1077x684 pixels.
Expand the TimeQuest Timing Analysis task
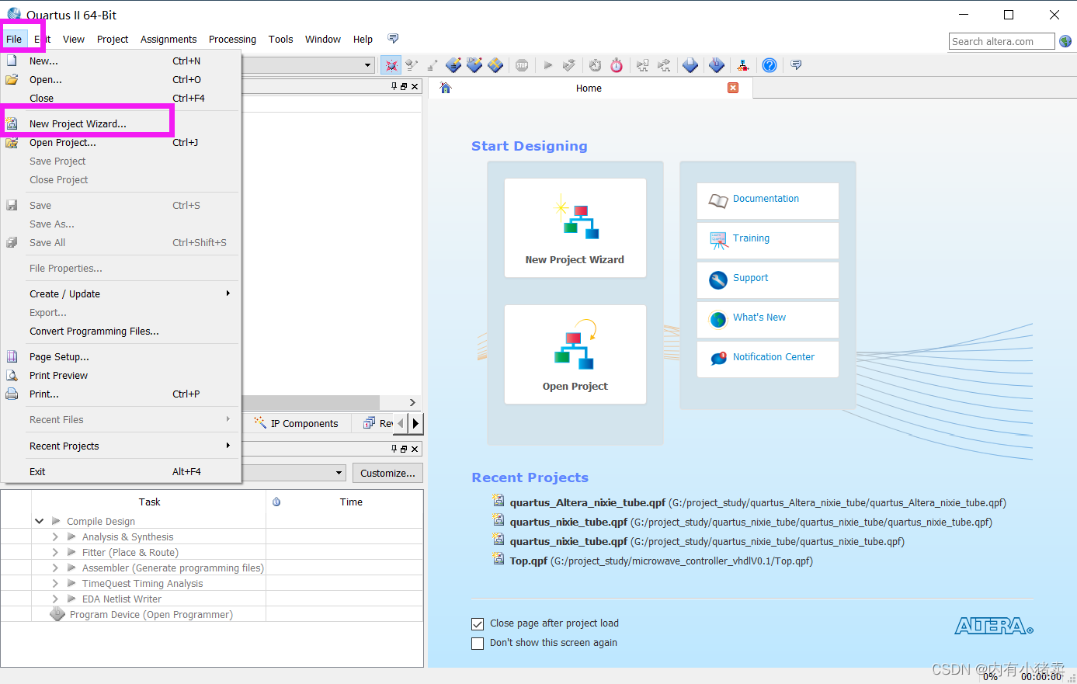55,583
